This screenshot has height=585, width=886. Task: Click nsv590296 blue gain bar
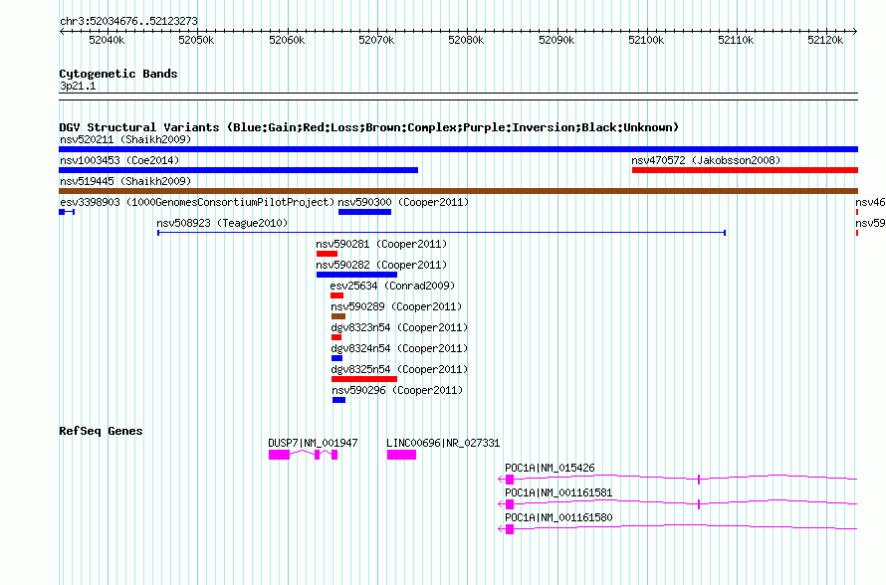click(x=339, y=400)
